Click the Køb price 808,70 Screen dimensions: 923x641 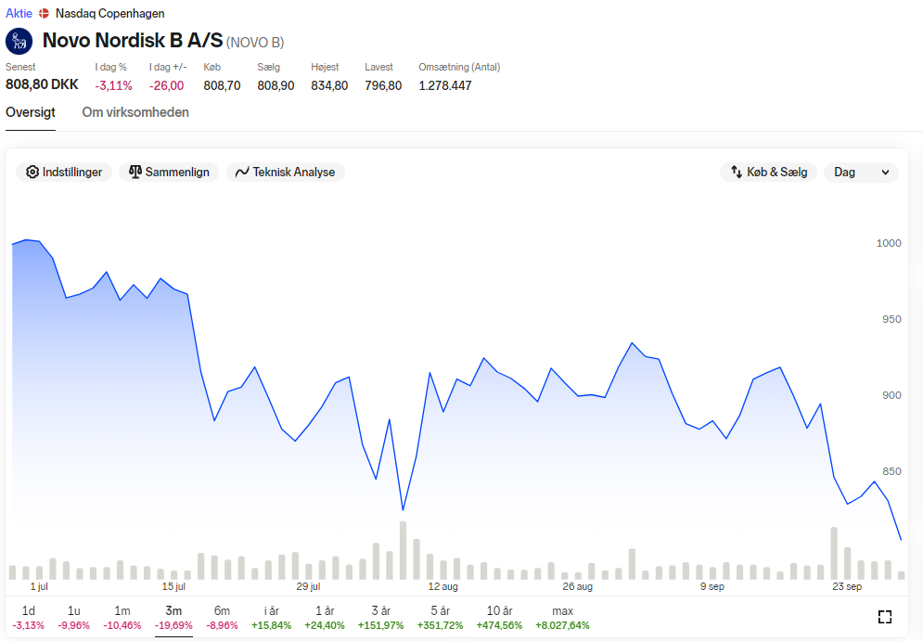coord(222,86)
